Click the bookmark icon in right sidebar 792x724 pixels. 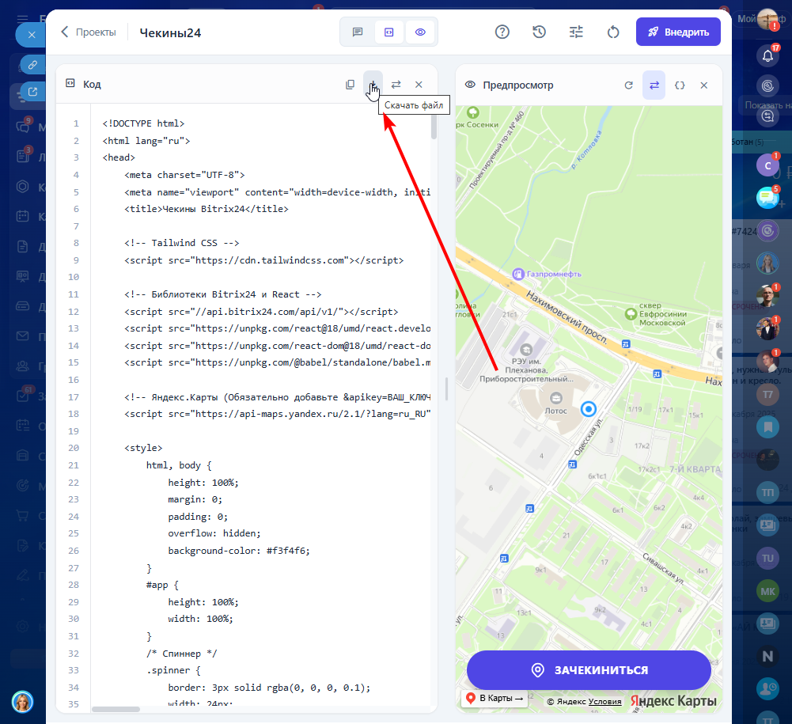(x=767, y=427)
